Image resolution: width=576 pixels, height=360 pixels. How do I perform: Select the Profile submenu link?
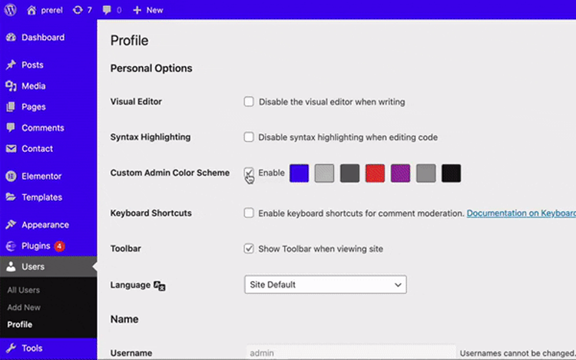[20, 325]
